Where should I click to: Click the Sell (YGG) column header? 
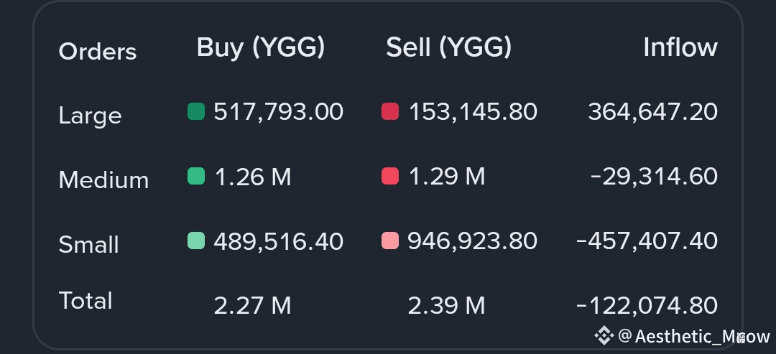click(448, 47)
